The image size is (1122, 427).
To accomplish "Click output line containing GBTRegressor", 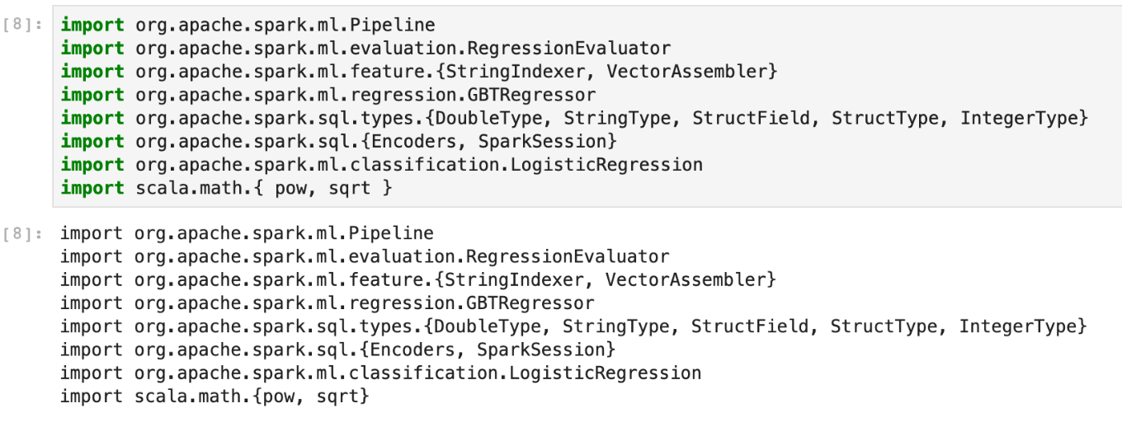I will click(327, 304).
